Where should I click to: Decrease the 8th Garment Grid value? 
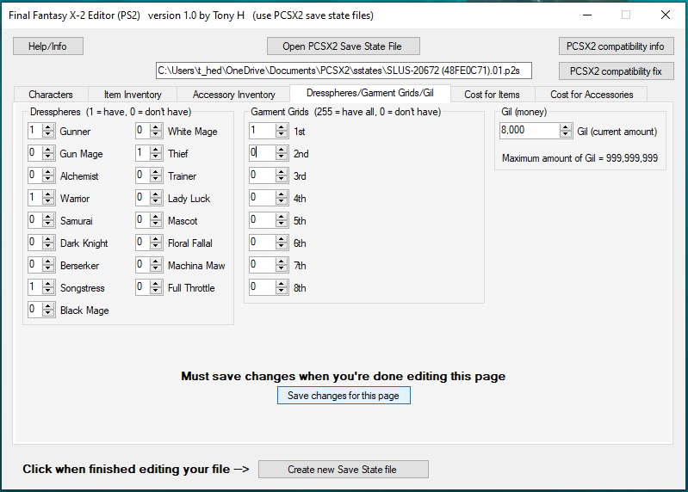[x=282, y=291]
